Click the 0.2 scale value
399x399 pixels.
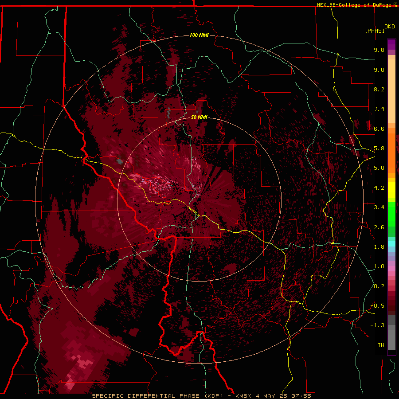tap(379, 286)
